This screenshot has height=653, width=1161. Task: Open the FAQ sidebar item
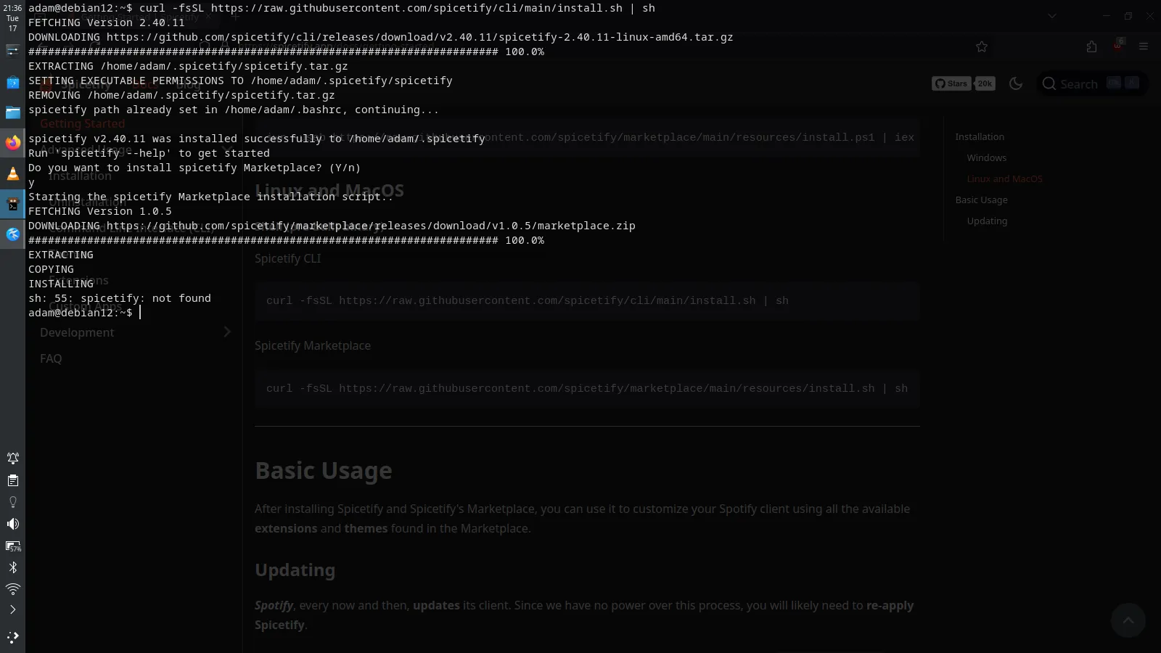[51, 358]
